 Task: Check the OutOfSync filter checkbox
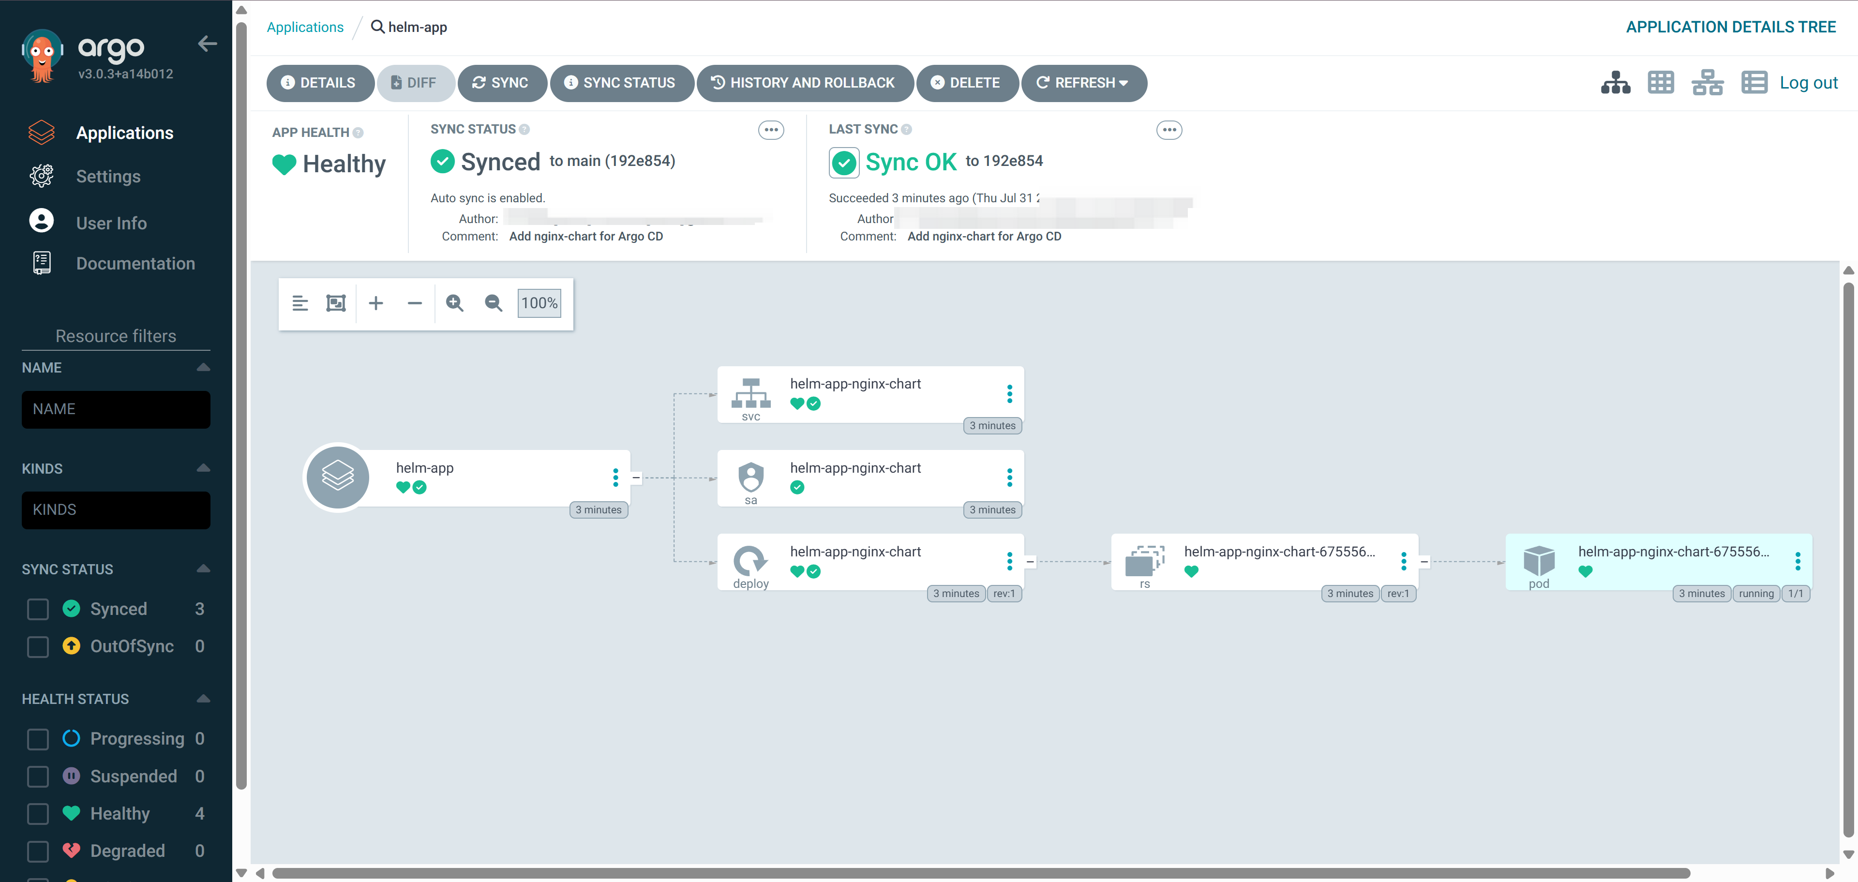pyautogui.click(x=38, y=647)
